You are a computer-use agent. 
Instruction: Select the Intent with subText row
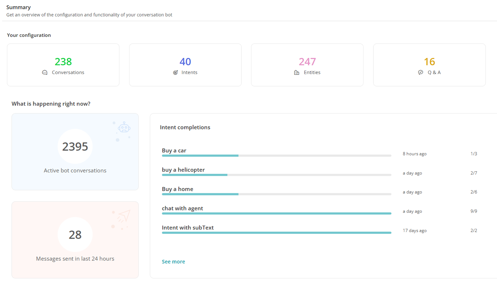188,228
